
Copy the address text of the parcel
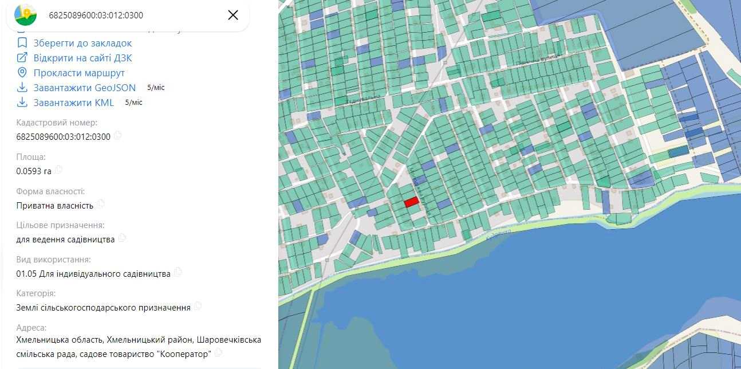coord(219,353)
